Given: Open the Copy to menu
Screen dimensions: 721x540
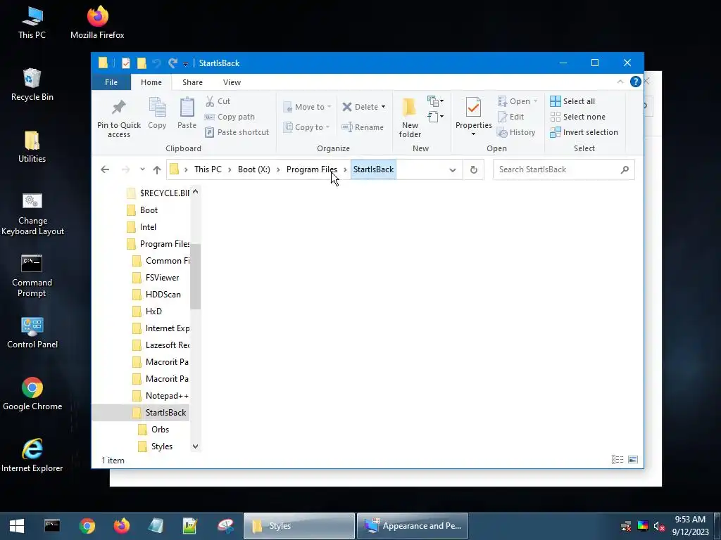Looking at the screenshot, I should tap(306, 127).
